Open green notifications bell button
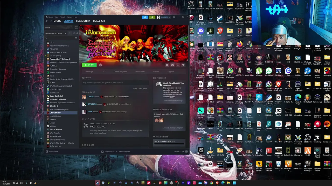The image size is (332, 186). click(152, 17)
